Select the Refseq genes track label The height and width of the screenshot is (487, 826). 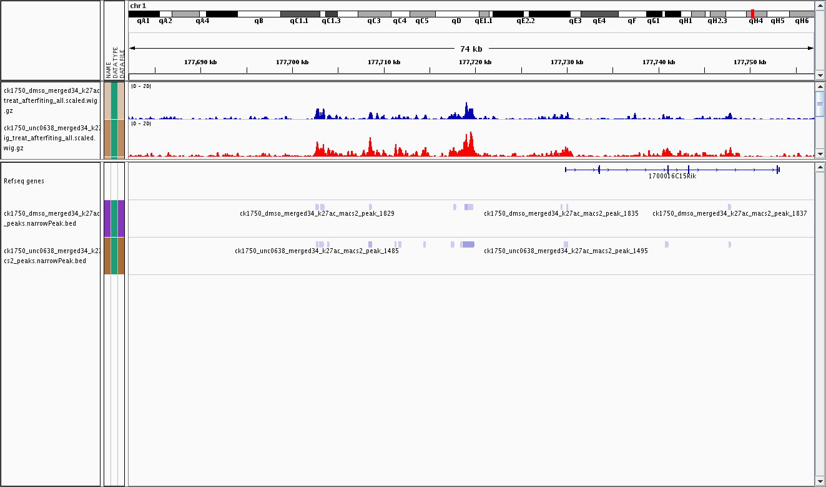pyautogui.click(x=24, y=181)
